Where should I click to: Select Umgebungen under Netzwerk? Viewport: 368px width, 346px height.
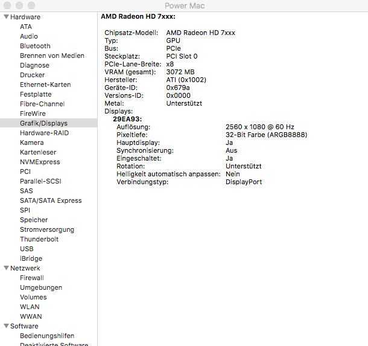[41, 287]
